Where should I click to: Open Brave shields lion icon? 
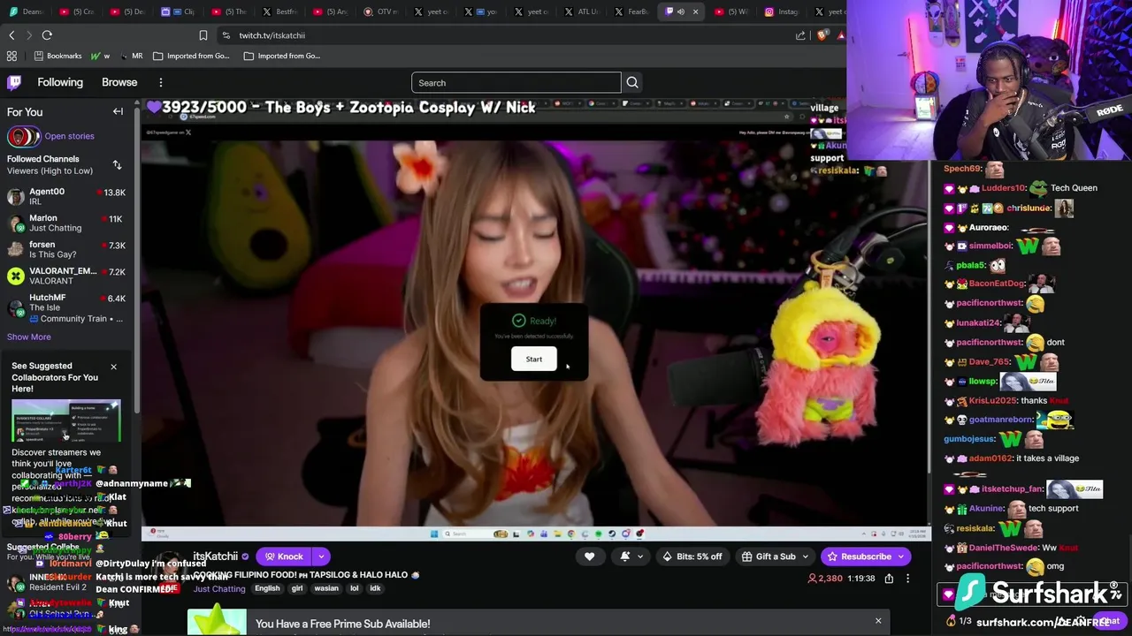click(x=822, y=35)
